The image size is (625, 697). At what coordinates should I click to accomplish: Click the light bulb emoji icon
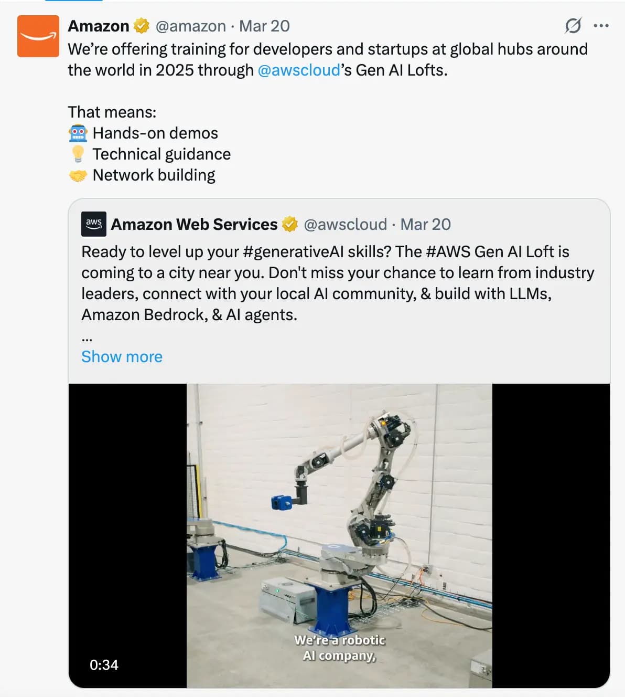(x=78, y=154)
